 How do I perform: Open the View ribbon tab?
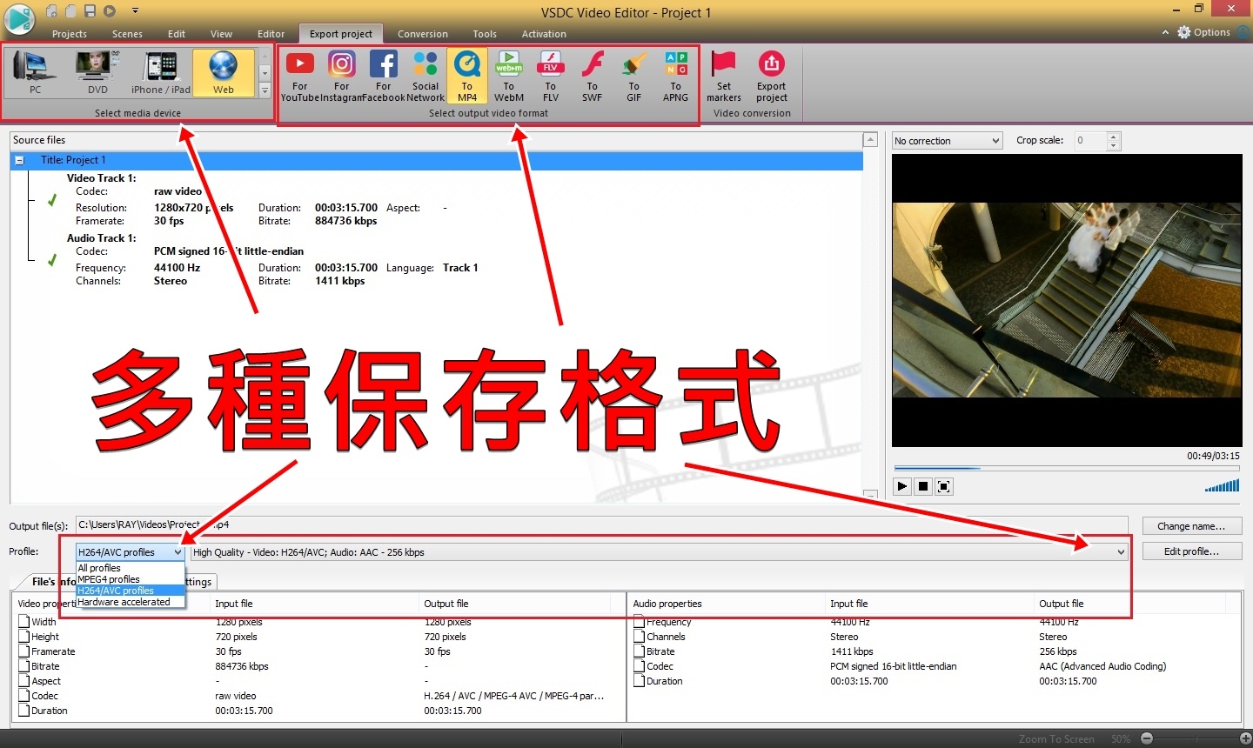[221, 34]
